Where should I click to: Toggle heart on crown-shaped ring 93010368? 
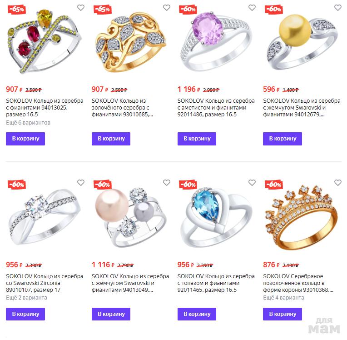338,183
